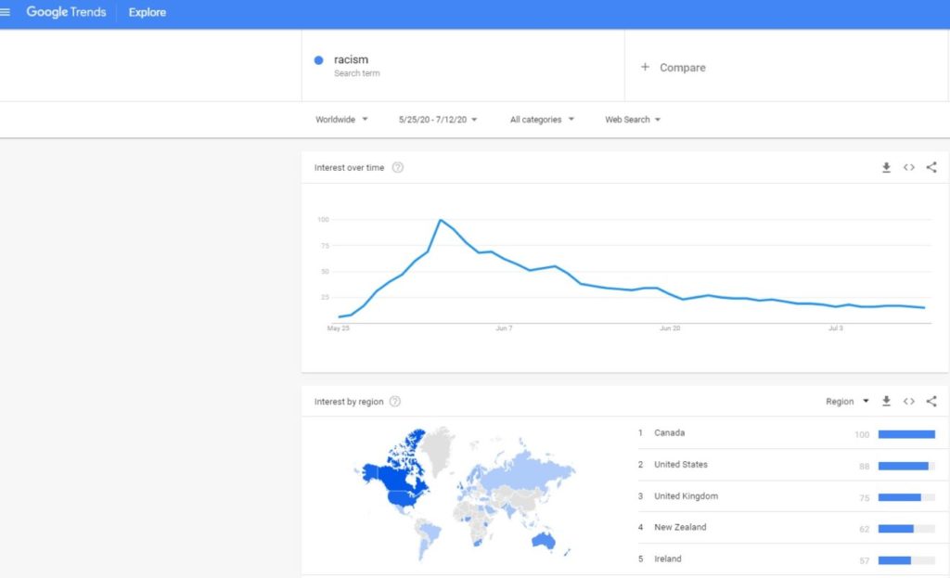The height and width of the screenshot is (578, 950).
Task: Open the Region resolution dropdown
Action: [847, 402]
